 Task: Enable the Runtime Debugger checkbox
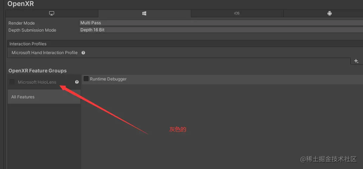pyautogui.click(x=86, y=79)
